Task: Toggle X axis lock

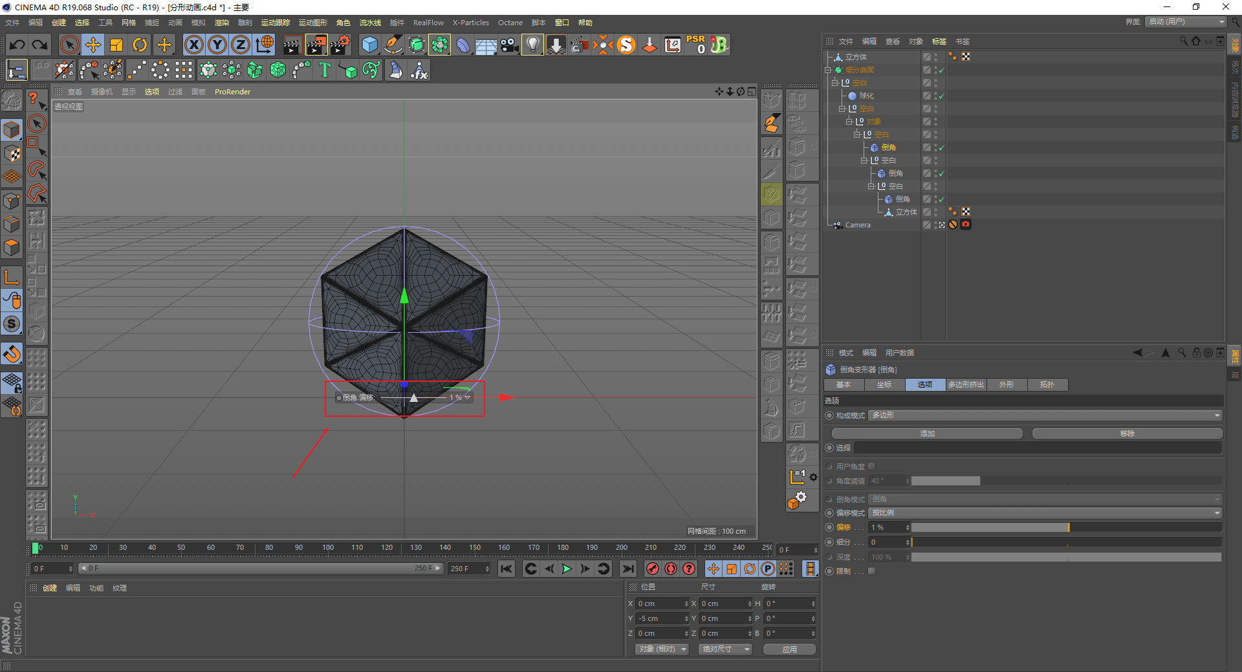Action: point(194,45)
